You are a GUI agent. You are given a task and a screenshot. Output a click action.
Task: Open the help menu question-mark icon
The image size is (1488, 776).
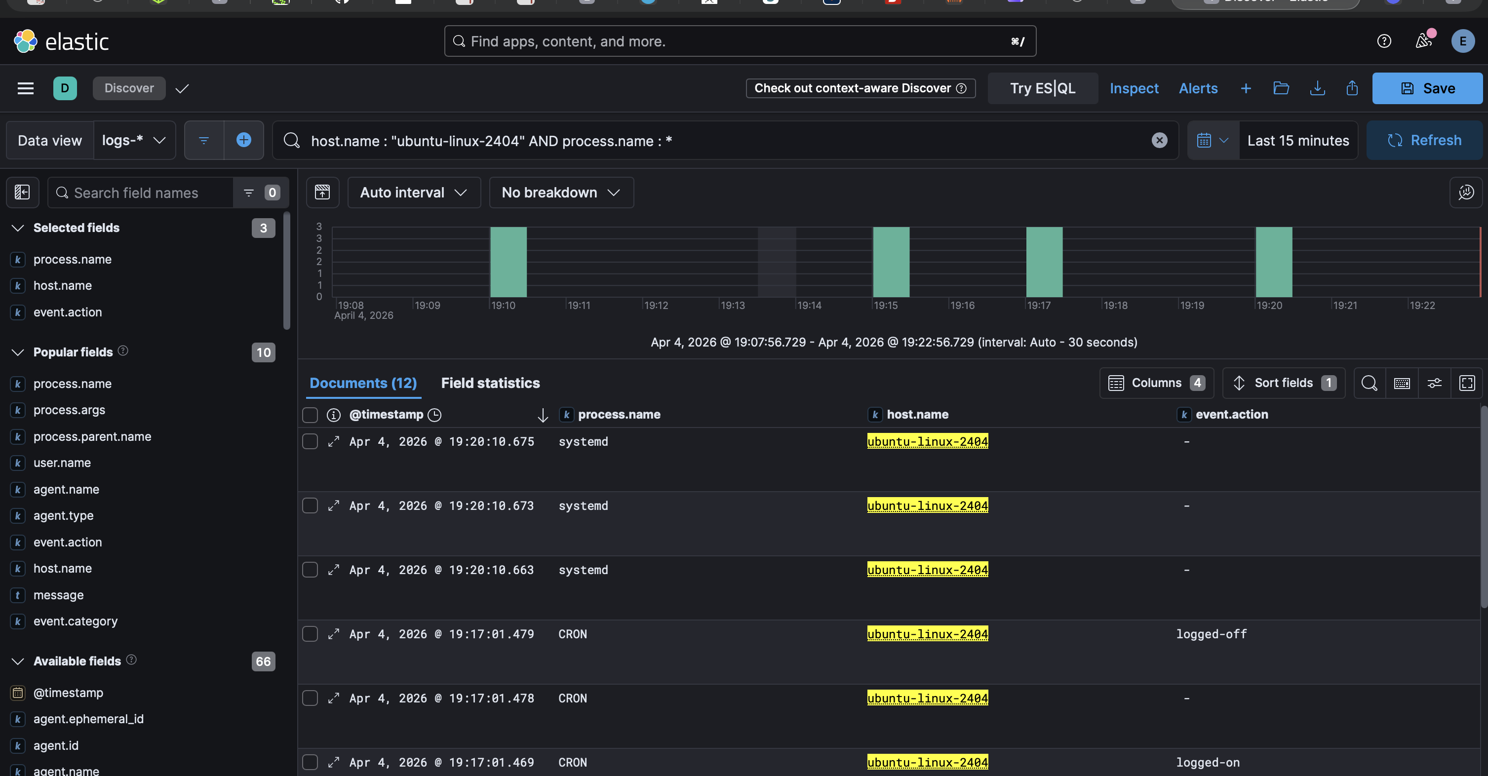(x=1383, y=41)
